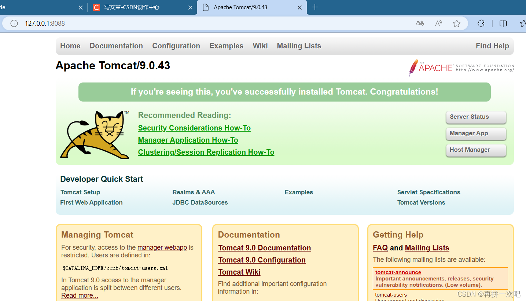Open Security Considerations How-To link

pyautogui.click(x=194, y=128)
